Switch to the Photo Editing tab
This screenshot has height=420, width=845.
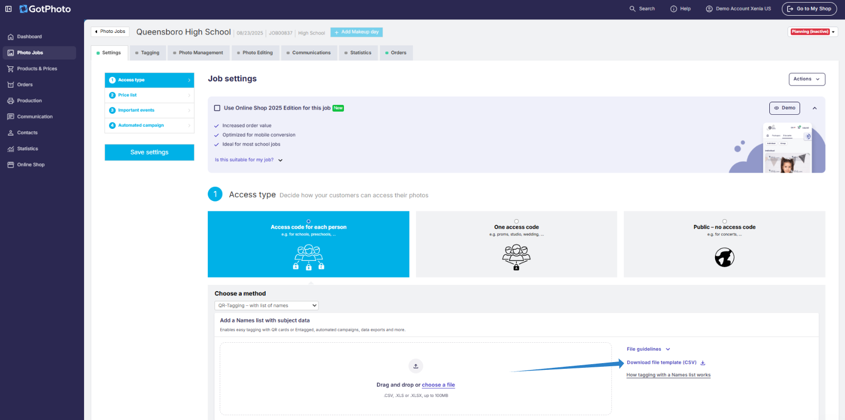pyautogui.click(x=255, y=53)
